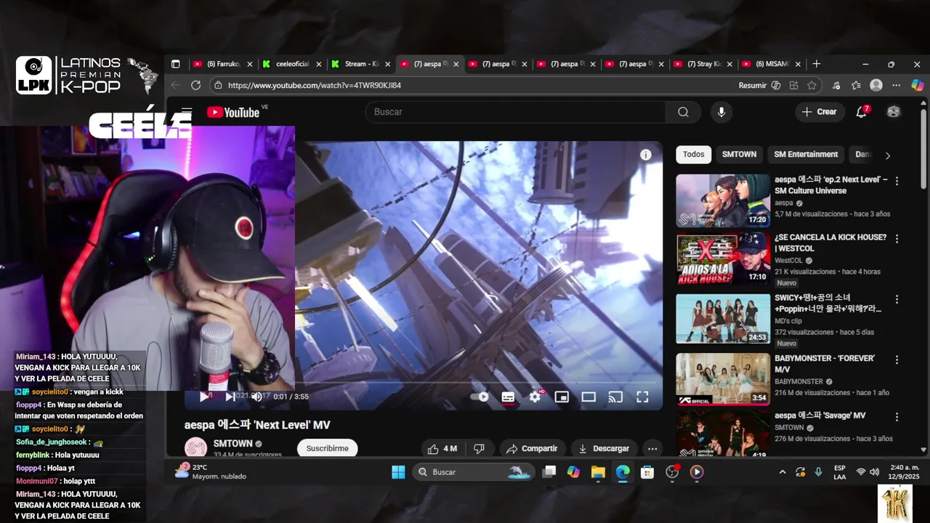The width and height of the screenshot is (930, 523).
Task: Show more filter chips with arrow
Action: click(x=887, y=155)
